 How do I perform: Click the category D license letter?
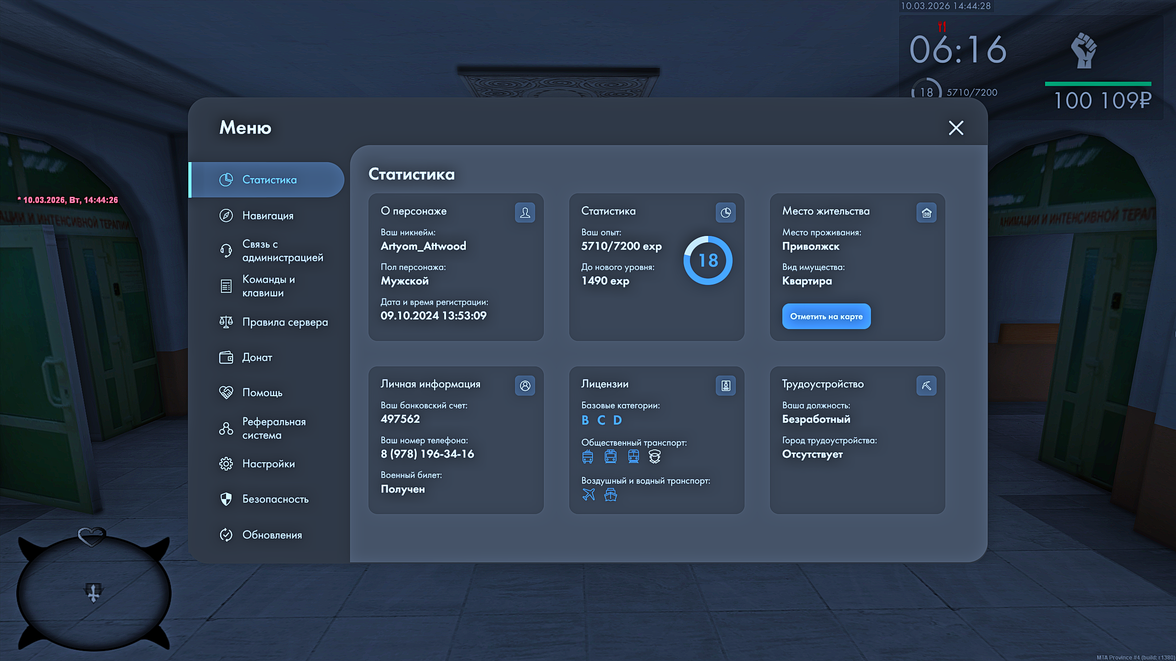[617, 420]
